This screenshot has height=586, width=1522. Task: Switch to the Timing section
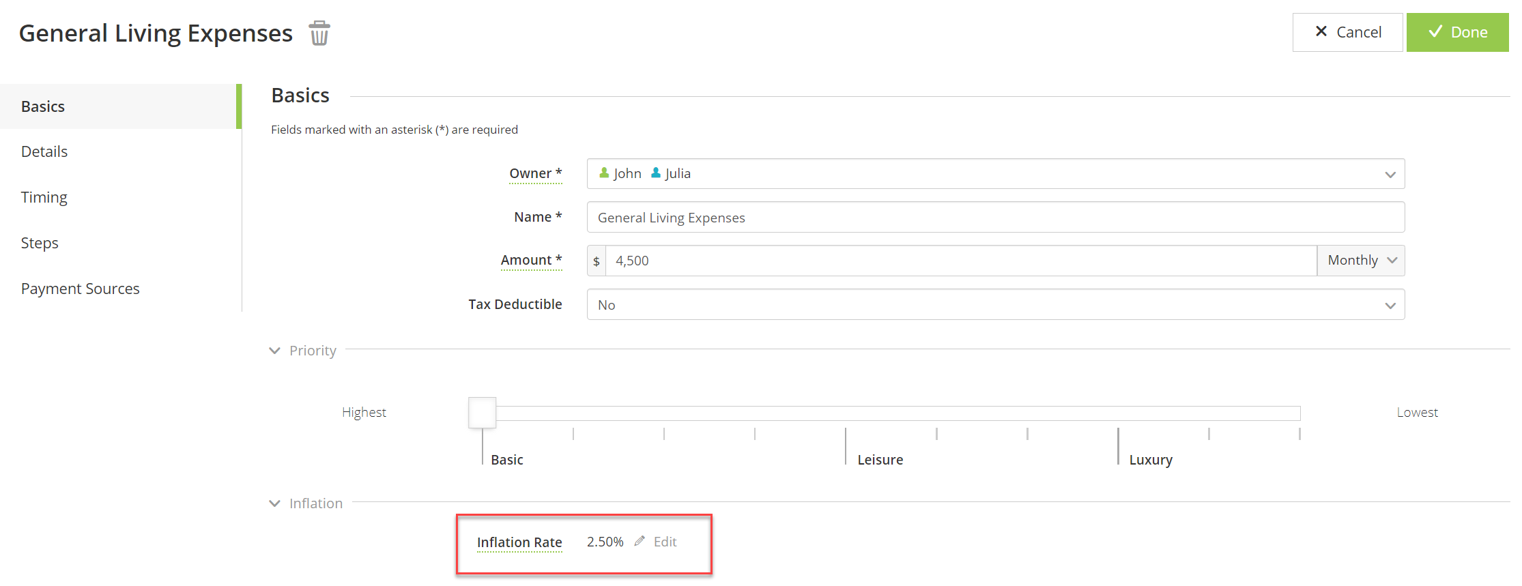44,197
